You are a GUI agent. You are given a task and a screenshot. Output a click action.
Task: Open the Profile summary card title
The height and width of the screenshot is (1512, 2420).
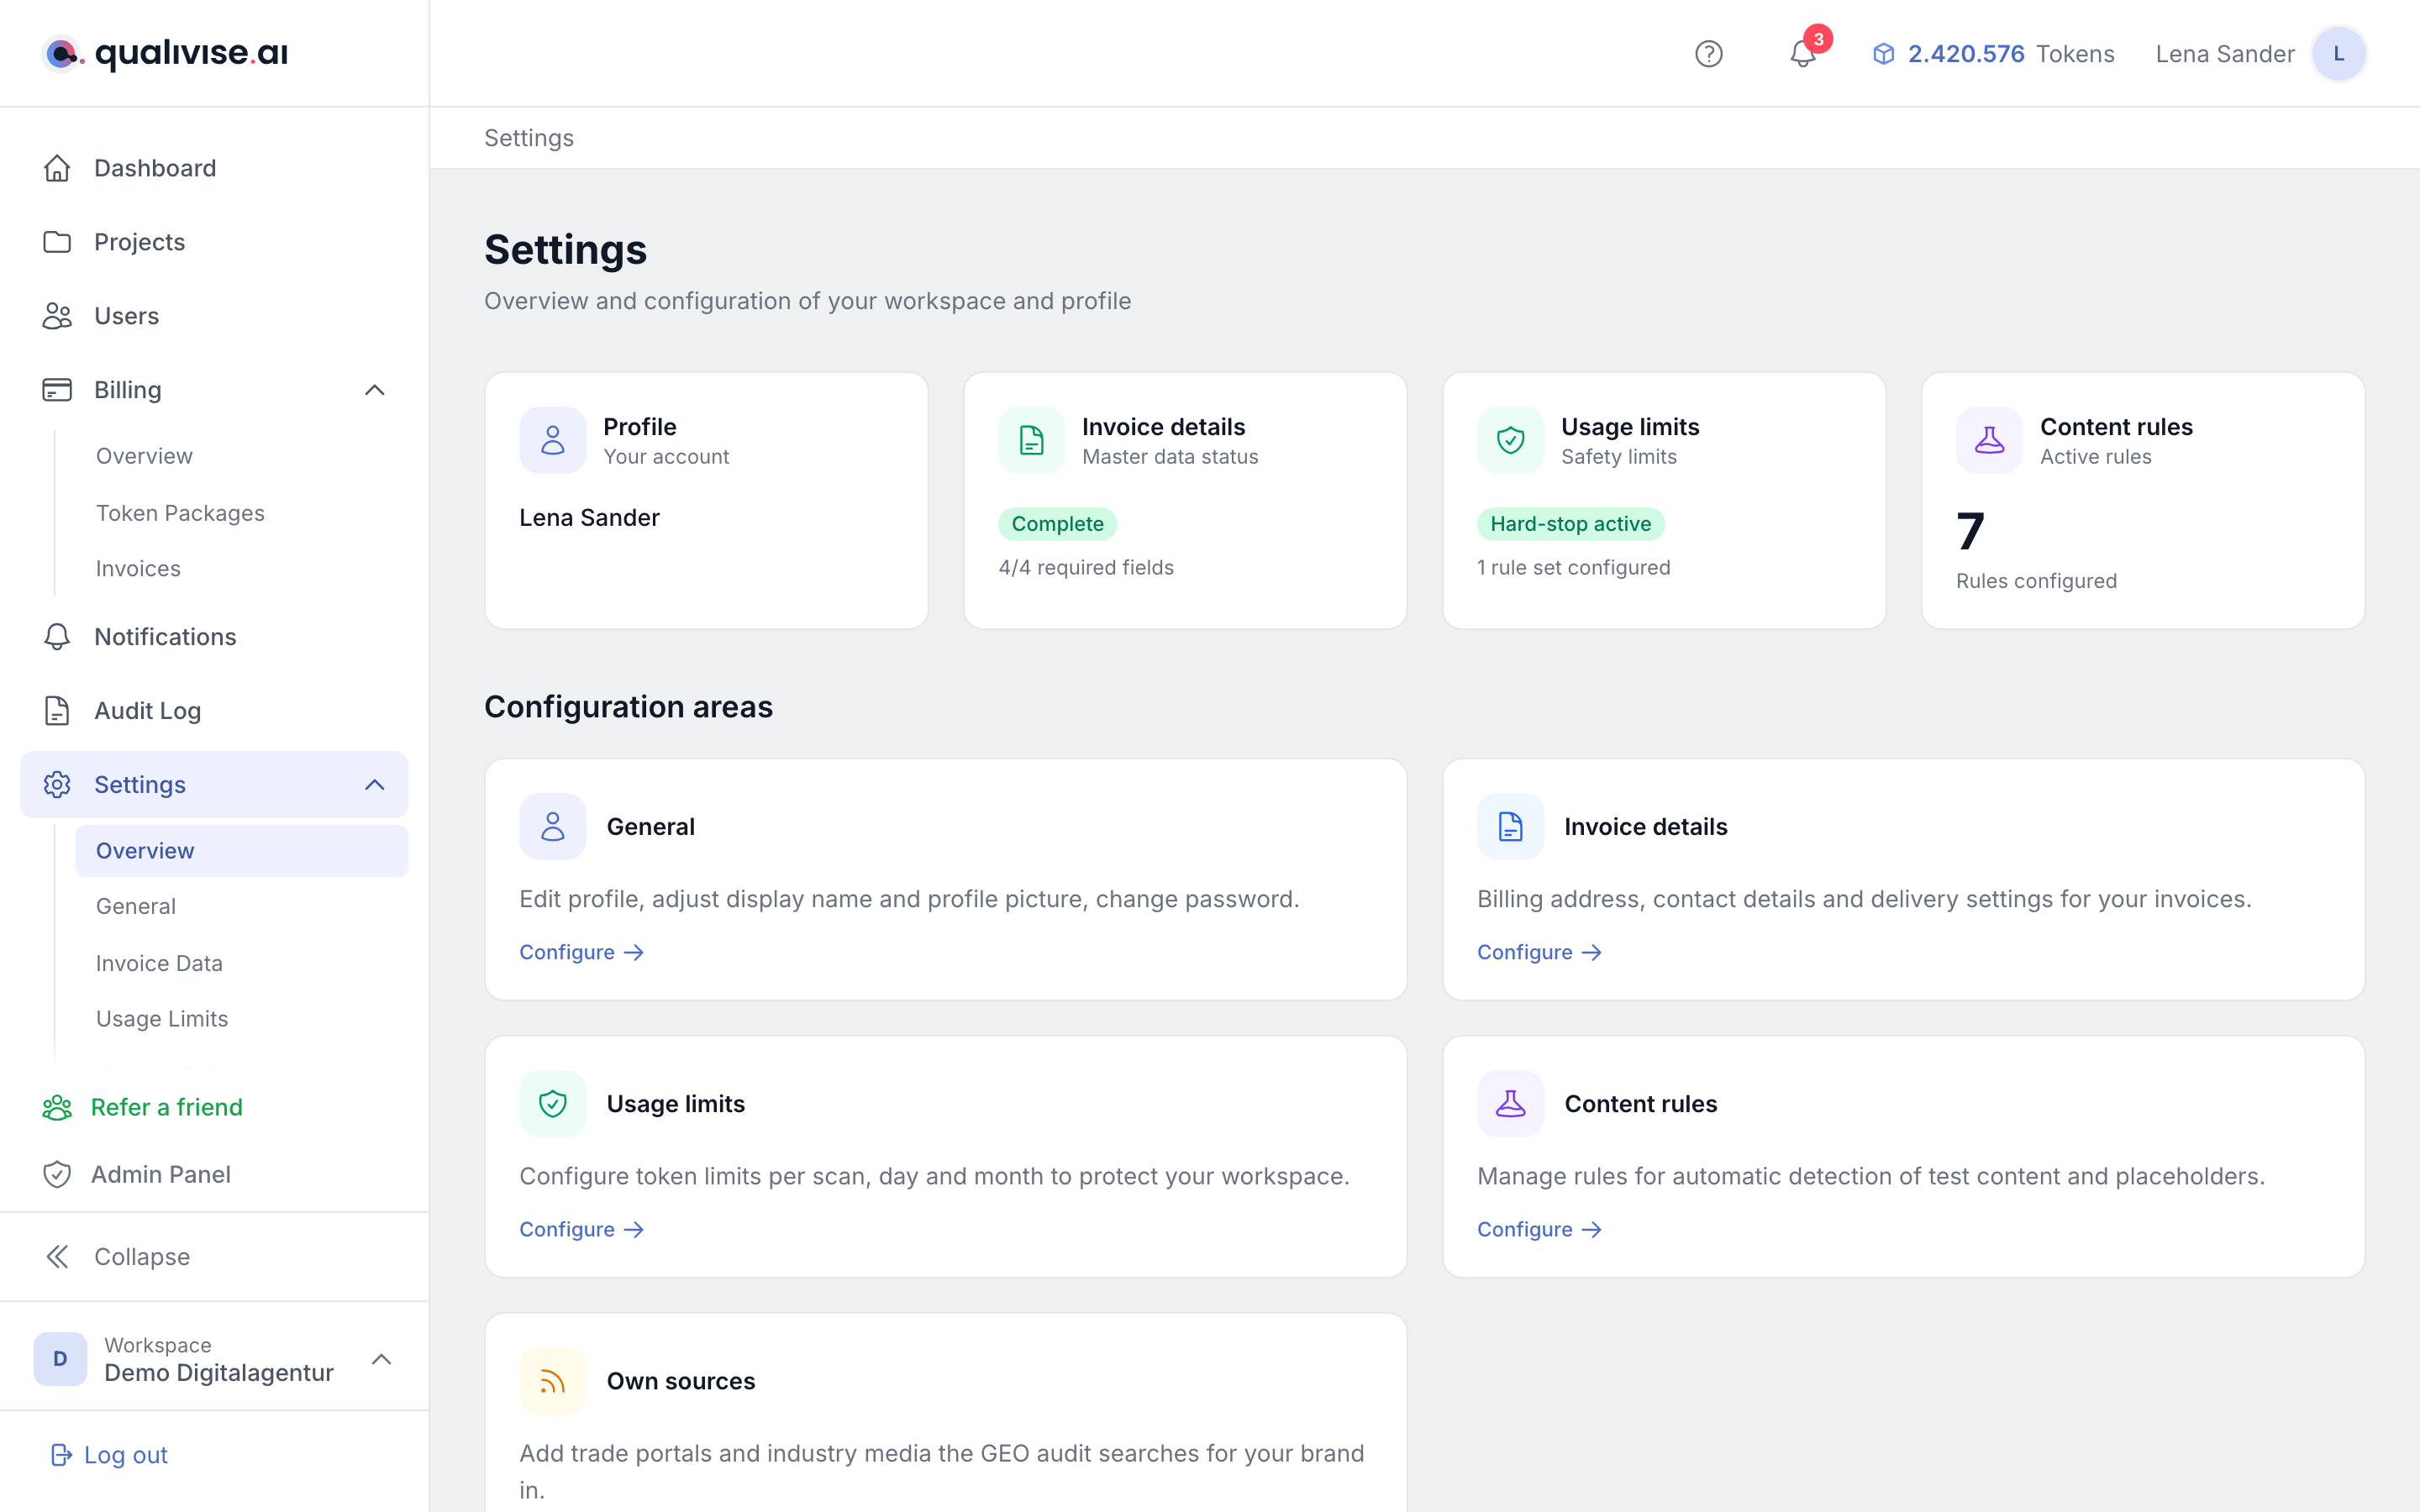point(640,427)
